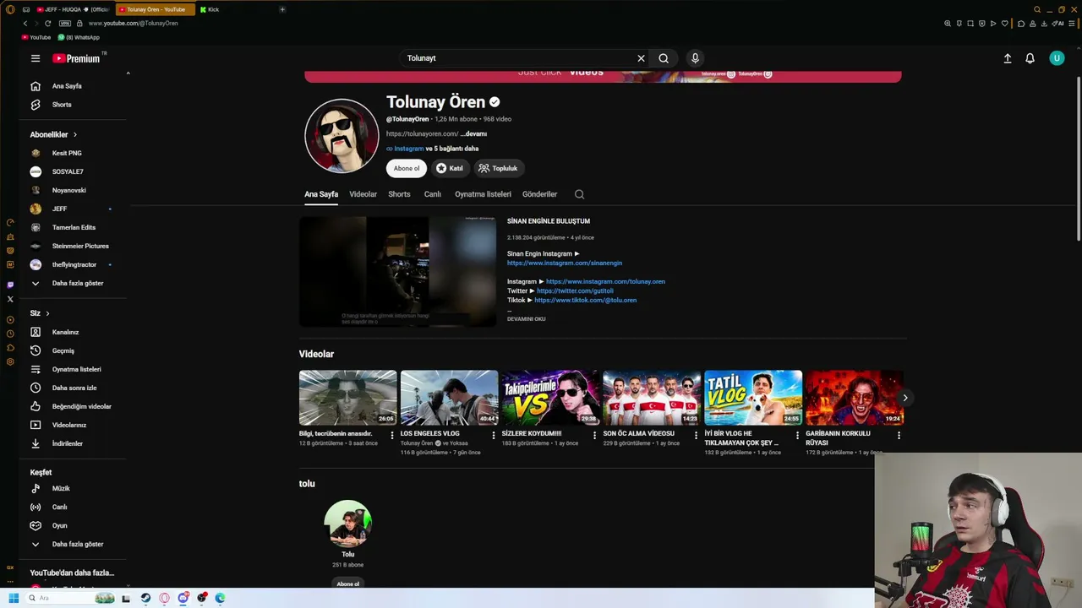The height and width of the screenshot is (608, 1082).
Task: Open Discord from the taskbar
Action: point(183,598)
